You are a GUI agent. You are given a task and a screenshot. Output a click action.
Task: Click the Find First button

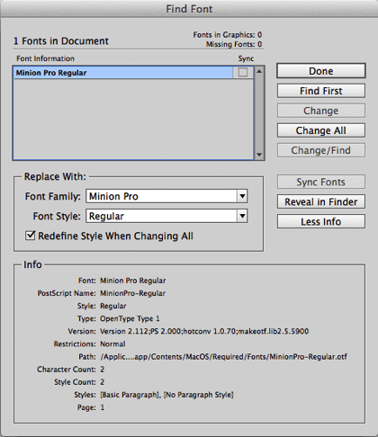(x=321, y=91)
